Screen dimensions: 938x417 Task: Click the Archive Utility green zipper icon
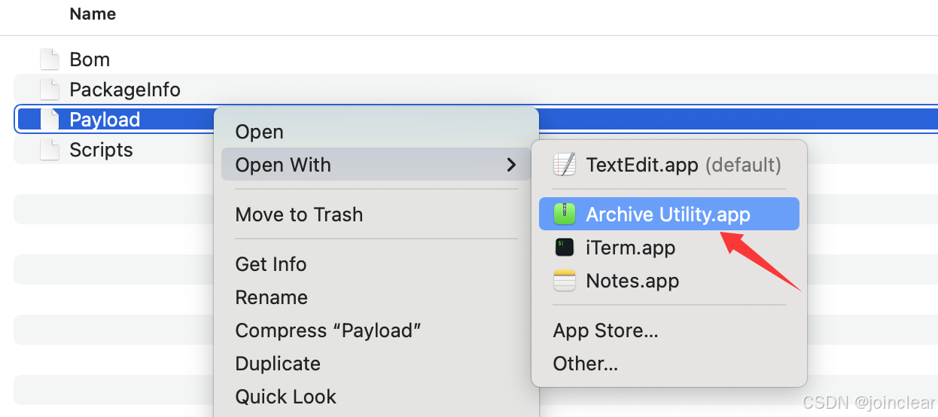565,215
